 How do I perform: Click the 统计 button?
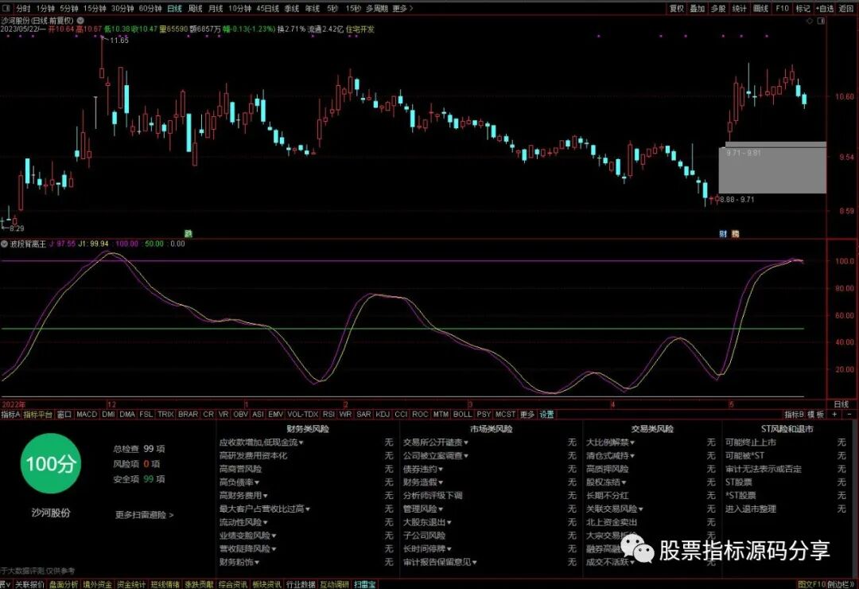[x=739, y=8]
